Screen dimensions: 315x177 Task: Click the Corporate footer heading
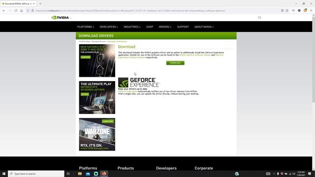click(204, 168)
